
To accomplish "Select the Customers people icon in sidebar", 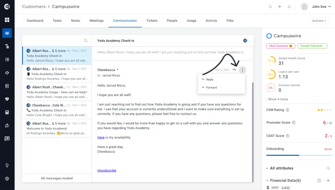I will click(7, 33).
